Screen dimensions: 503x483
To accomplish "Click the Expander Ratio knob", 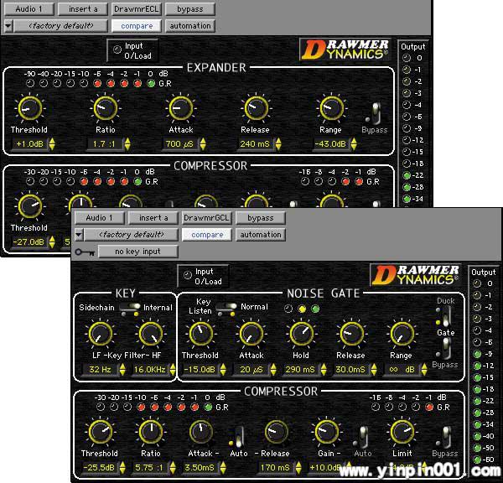I will click(x=104, y=108).
